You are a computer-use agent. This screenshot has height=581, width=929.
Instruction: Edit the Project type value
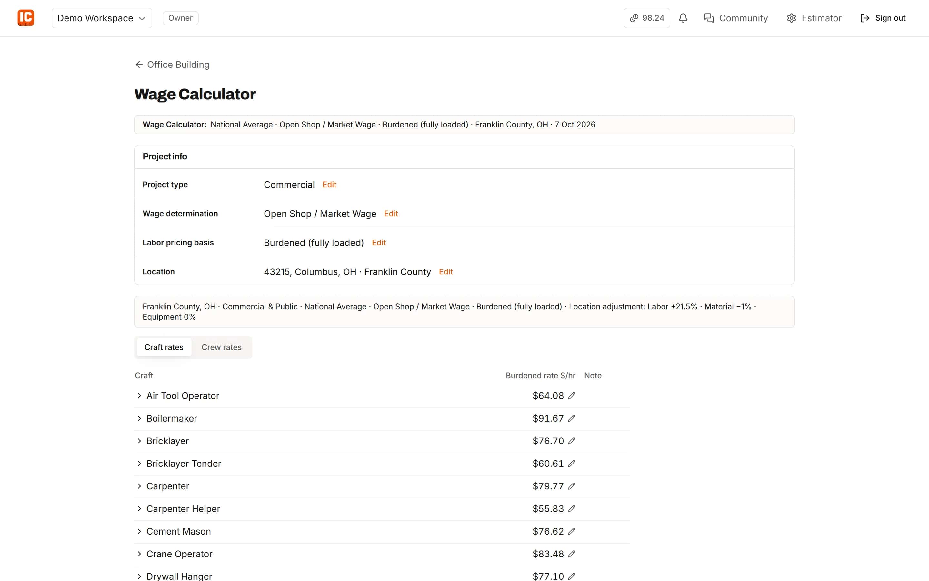329,184
